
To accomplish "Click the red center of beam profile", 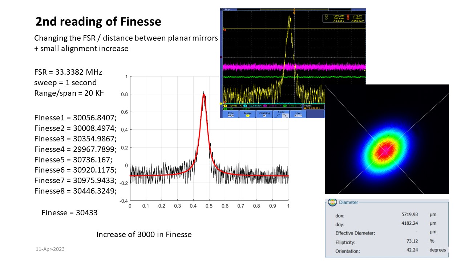I will pos(385,150).
